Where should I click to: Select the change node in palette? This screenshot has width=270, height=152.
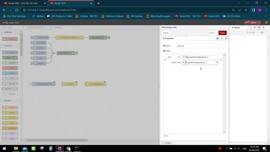(10, 118)
